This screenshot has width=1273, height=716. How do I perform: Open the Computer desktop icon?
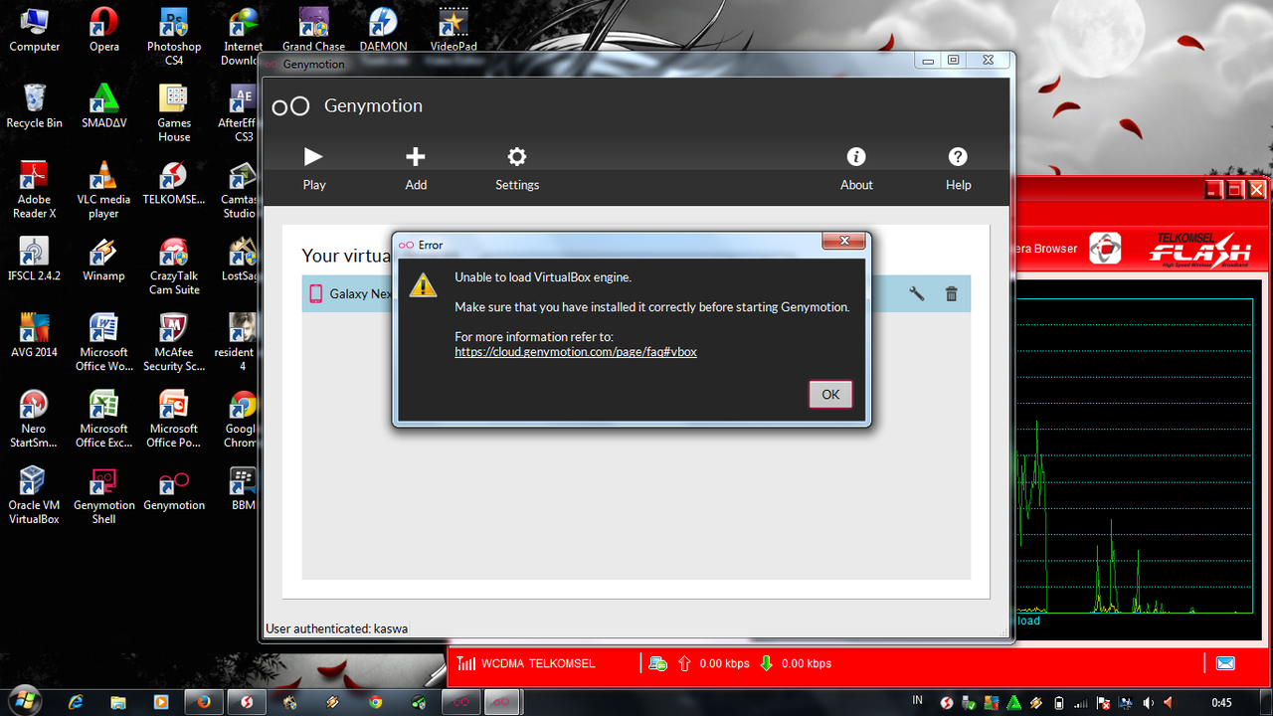35,30
